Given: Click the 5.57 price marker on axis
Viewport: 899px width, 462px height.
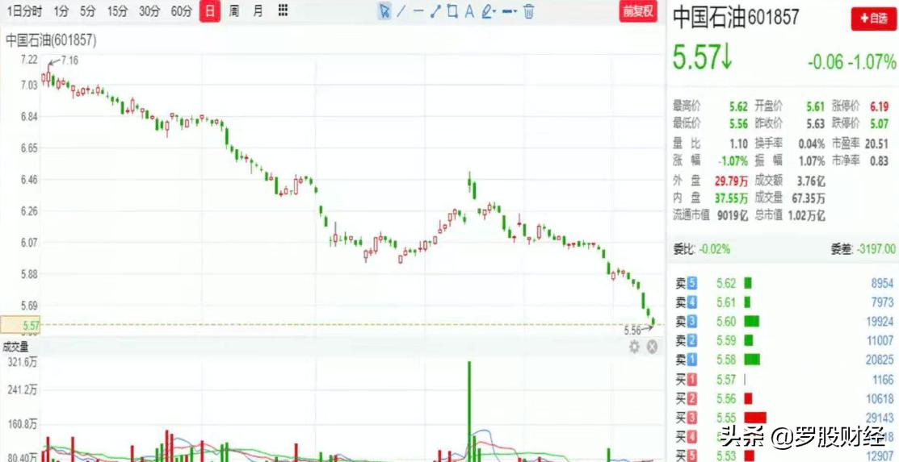Looking at the screenshot, I should (x=20, y=325).
